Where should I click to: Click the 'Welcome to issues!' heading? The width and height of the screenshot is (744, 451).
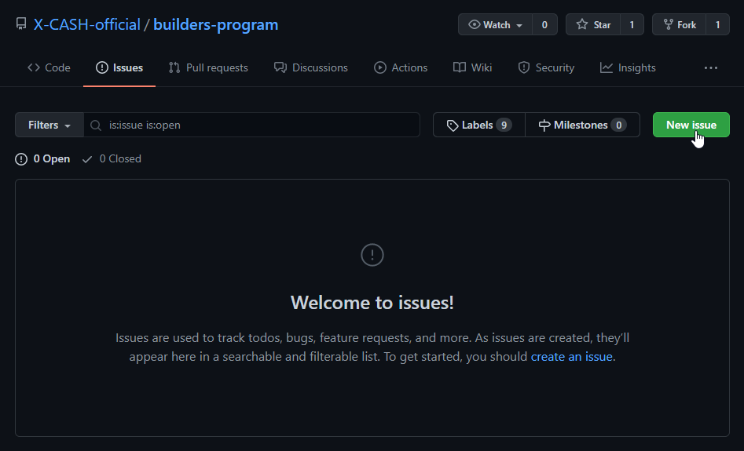372,303
